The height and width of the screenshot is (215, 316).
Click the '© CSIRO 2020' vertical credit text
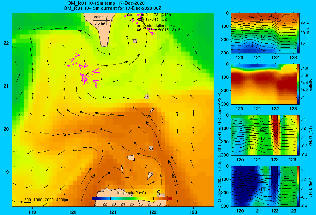pos(220,189)
